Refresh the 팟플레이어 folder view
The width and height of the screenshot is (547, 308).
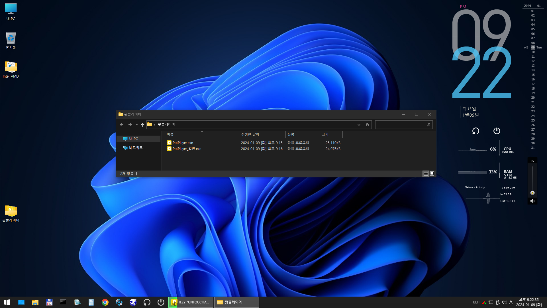[x=367, y=125]
